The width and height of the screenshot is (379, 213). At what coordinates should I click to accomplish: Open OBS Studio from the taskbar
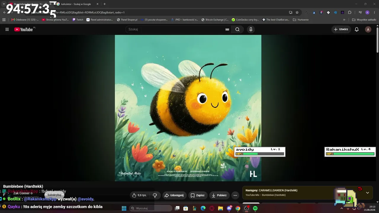point(246,208)
